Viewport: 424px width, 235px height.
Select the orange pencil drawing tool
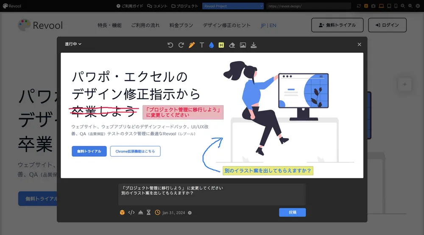(192, 45)
